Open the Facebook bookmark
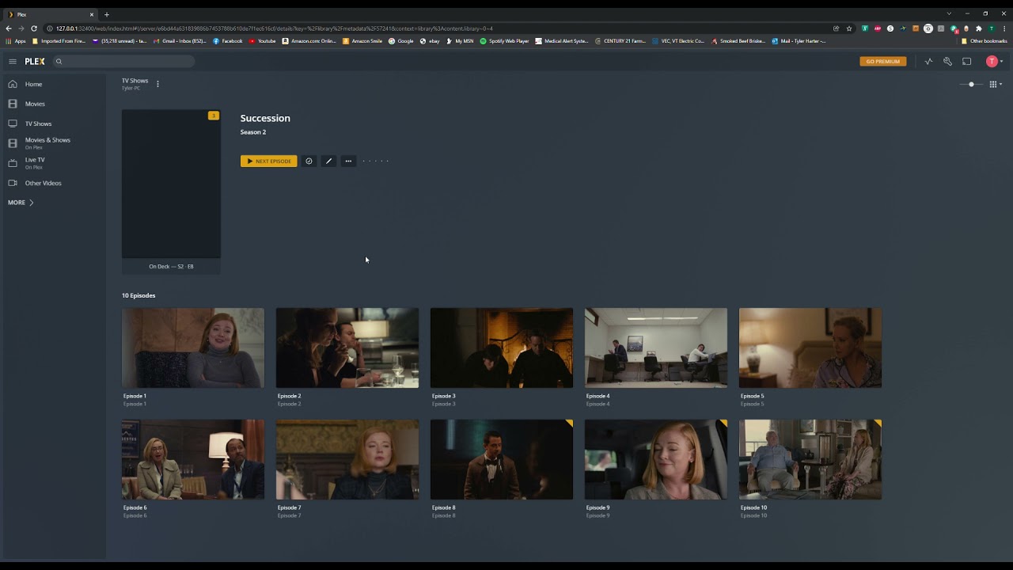1013x570 pixels. coord(228,41)
